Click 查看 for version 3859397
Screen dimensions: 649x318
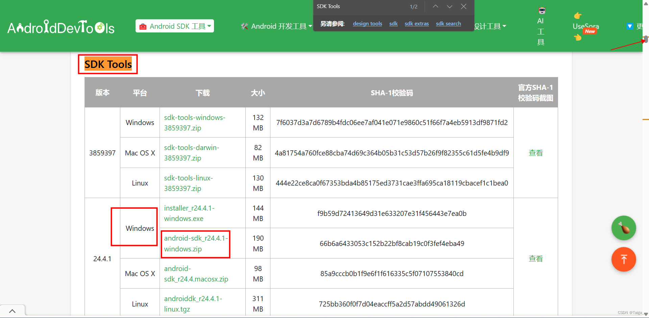point(535,153)
